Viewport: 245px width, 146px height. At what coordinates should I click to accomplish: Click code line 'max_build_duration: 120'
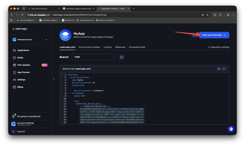pos(83,83)
